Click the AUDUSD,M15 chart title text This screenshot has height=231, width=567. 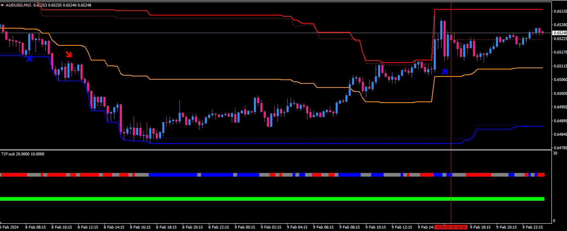tap(18, 5)
